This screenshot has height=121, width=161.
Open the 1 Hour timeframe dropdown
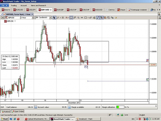tap(33, 18)
